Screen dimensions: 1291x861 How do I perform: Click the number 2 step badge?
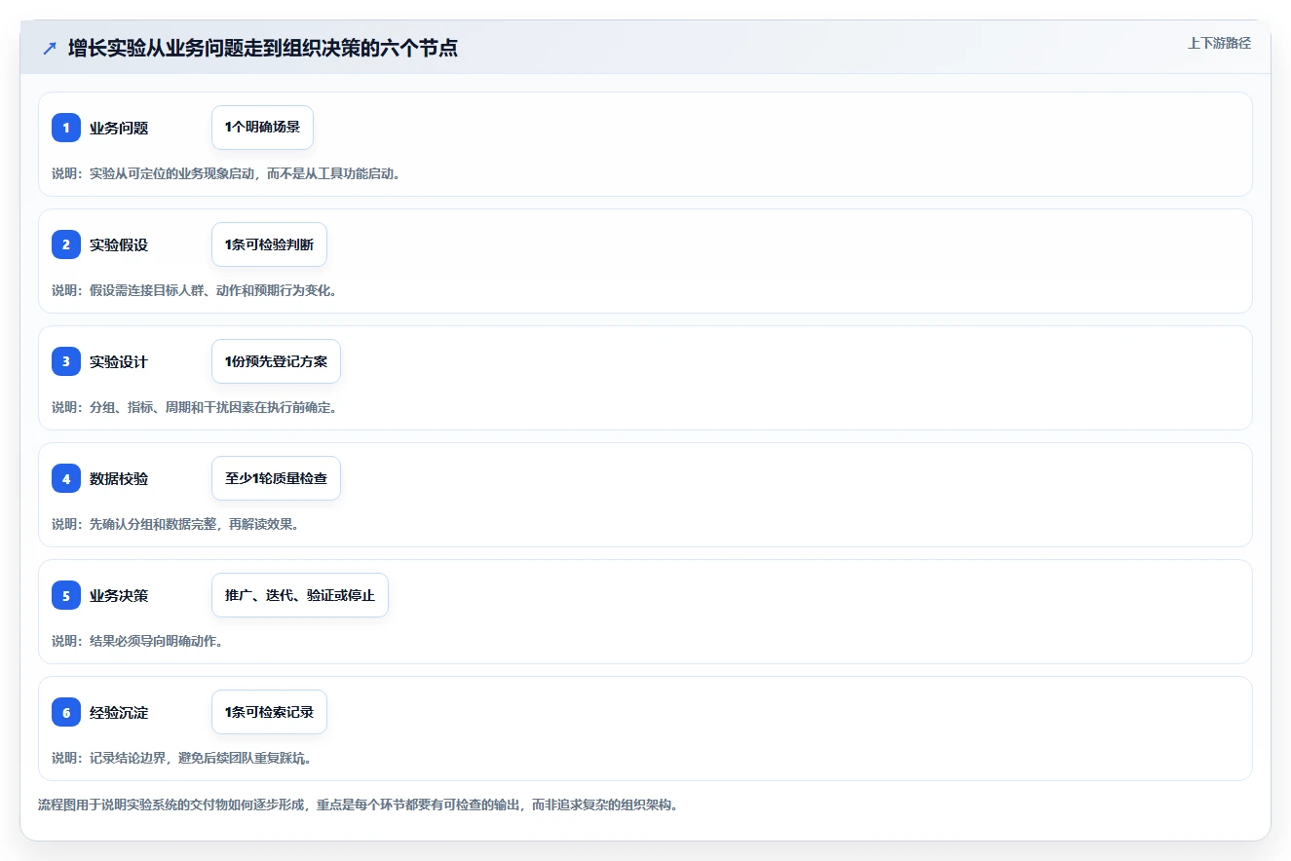66,244
